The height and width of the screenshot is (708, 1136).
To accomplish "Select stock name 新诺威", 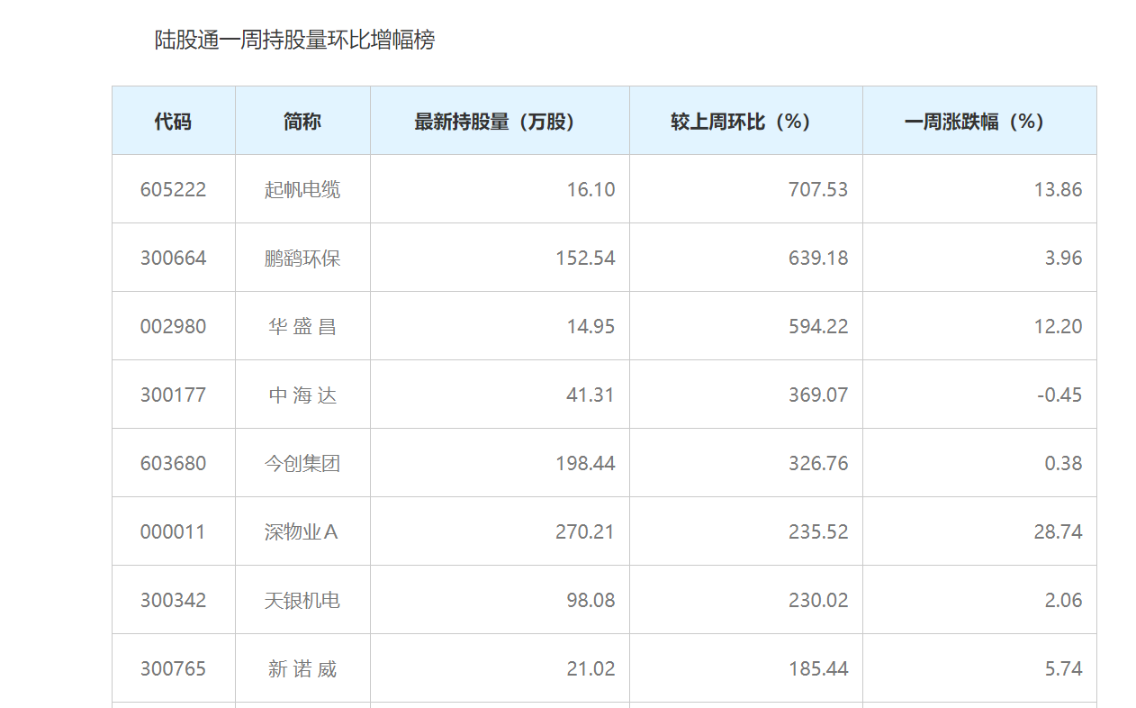I will (x=302, y=669).
